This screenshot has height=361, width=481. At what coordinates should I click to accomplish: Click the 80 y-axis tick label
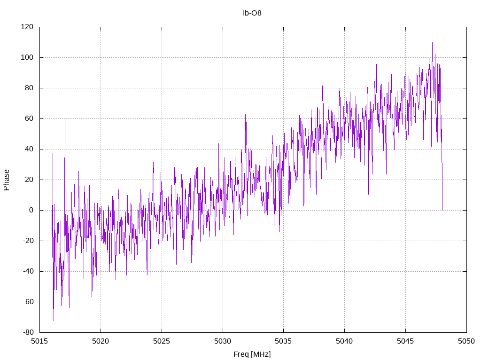tap(29, 88)
